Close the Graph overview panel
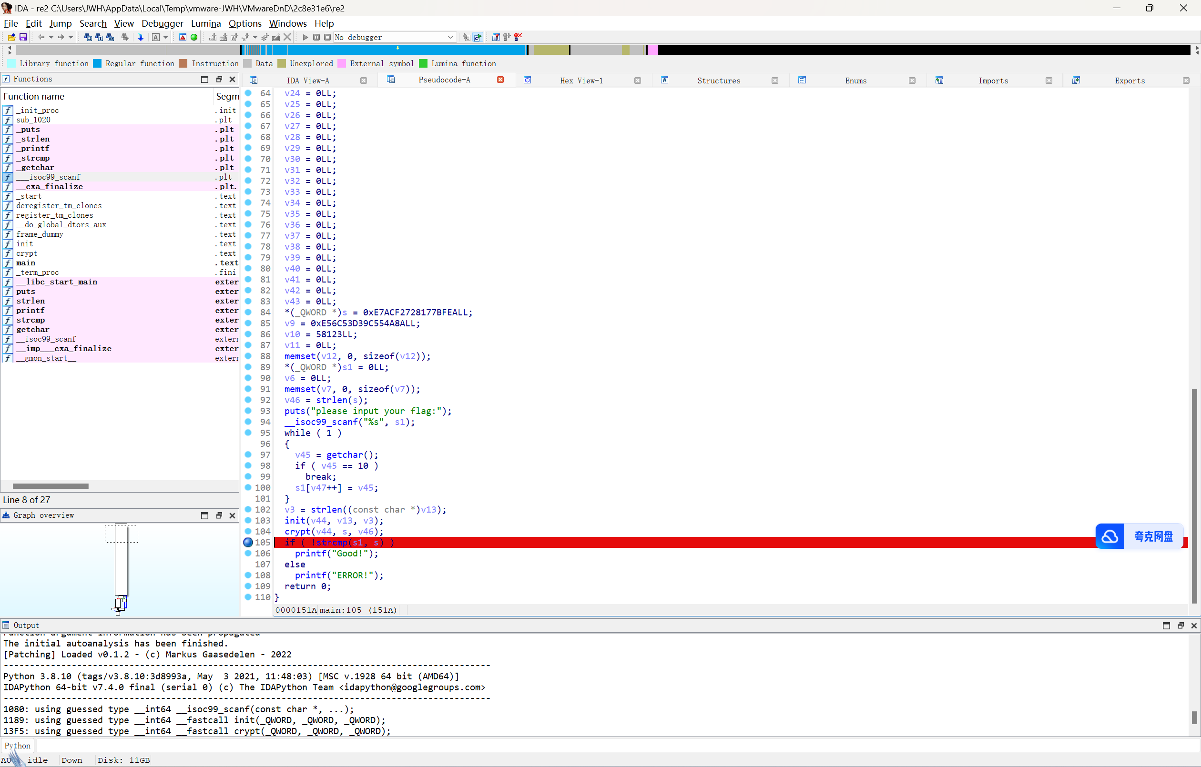1201x767 pixels. point(233,515)
